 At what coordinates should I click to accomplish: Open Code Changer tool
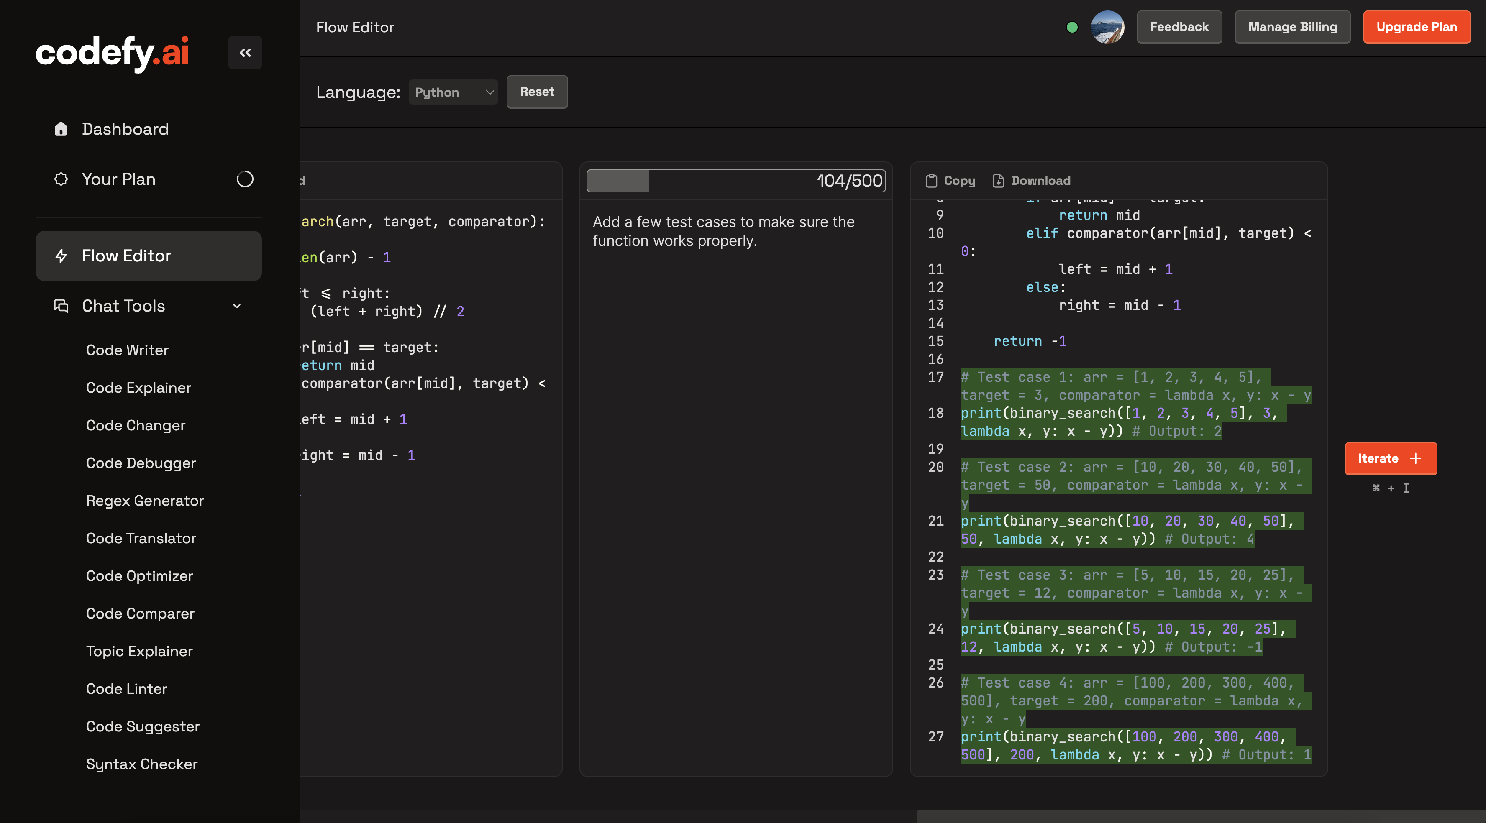(x=136, y=425)
